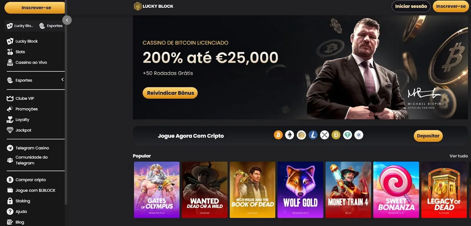This screenshot has width=471, height=226.
Task: Choose the Dogecoin coin icon
Action: [336, 135]
